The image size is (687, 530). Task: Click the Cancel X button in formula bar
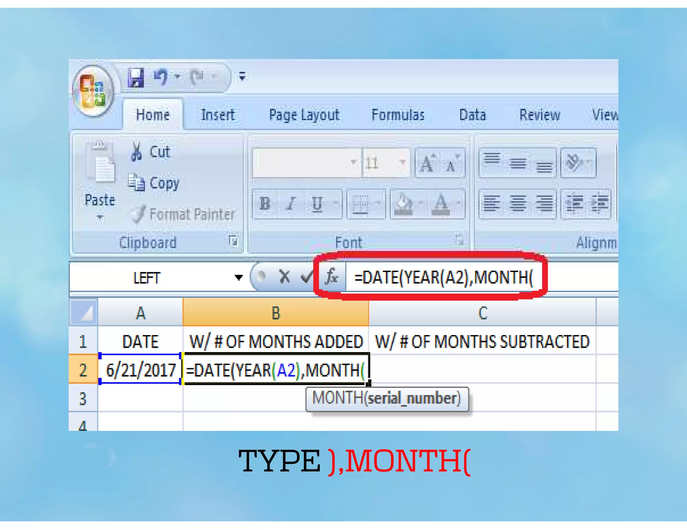click(284, 277)
